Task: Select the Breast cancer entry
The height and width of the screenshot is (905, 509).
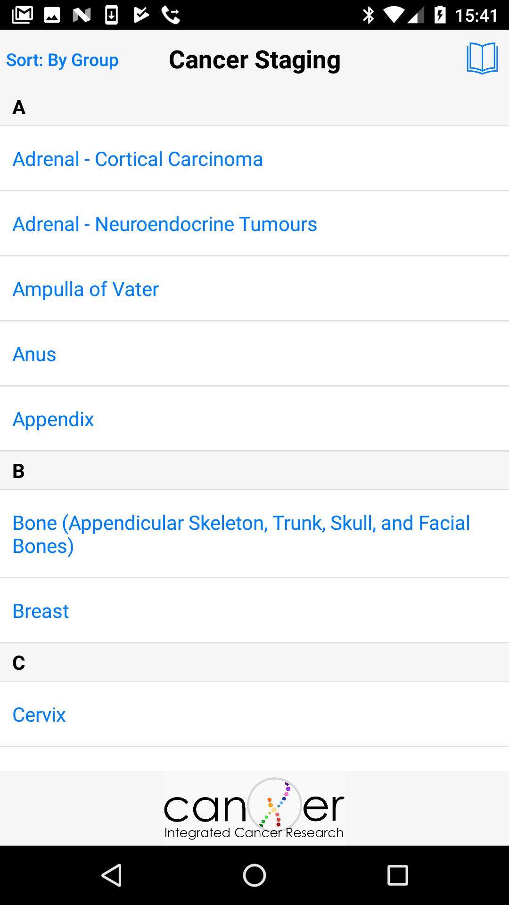Action: [41, 611]
